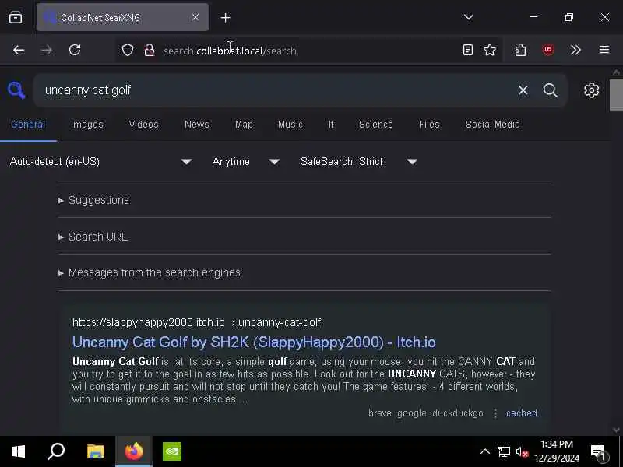Open the muted volume tray icon
Viewport: 623px width, 467px height.
tap(522, 451)
